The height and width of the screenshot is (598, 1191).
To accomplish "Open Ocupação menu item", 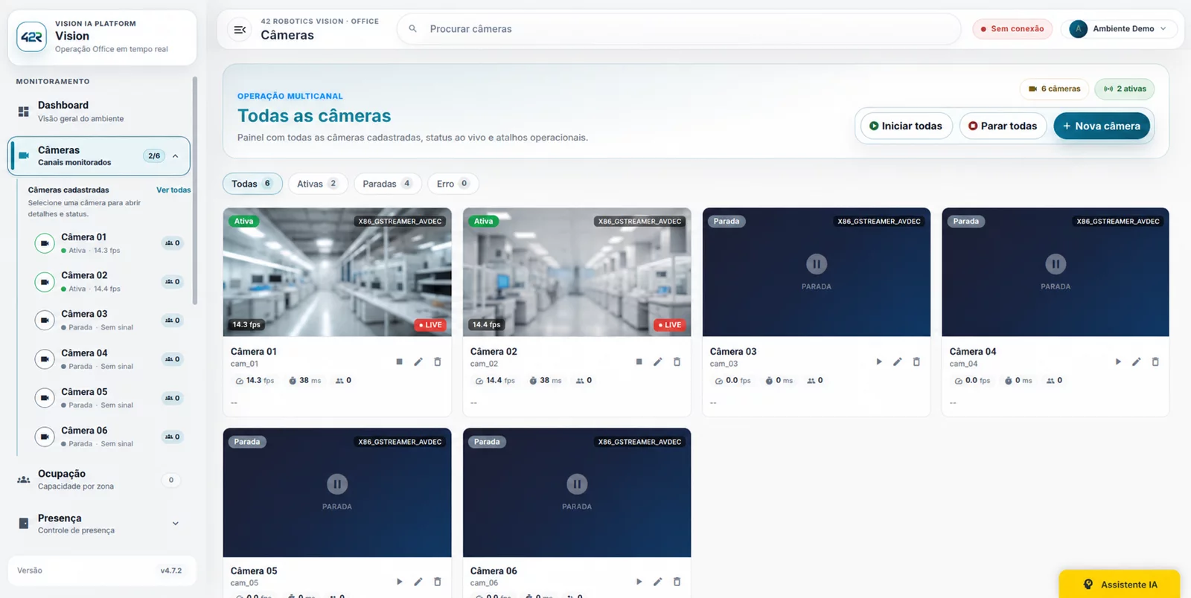I will pos(99,480).
